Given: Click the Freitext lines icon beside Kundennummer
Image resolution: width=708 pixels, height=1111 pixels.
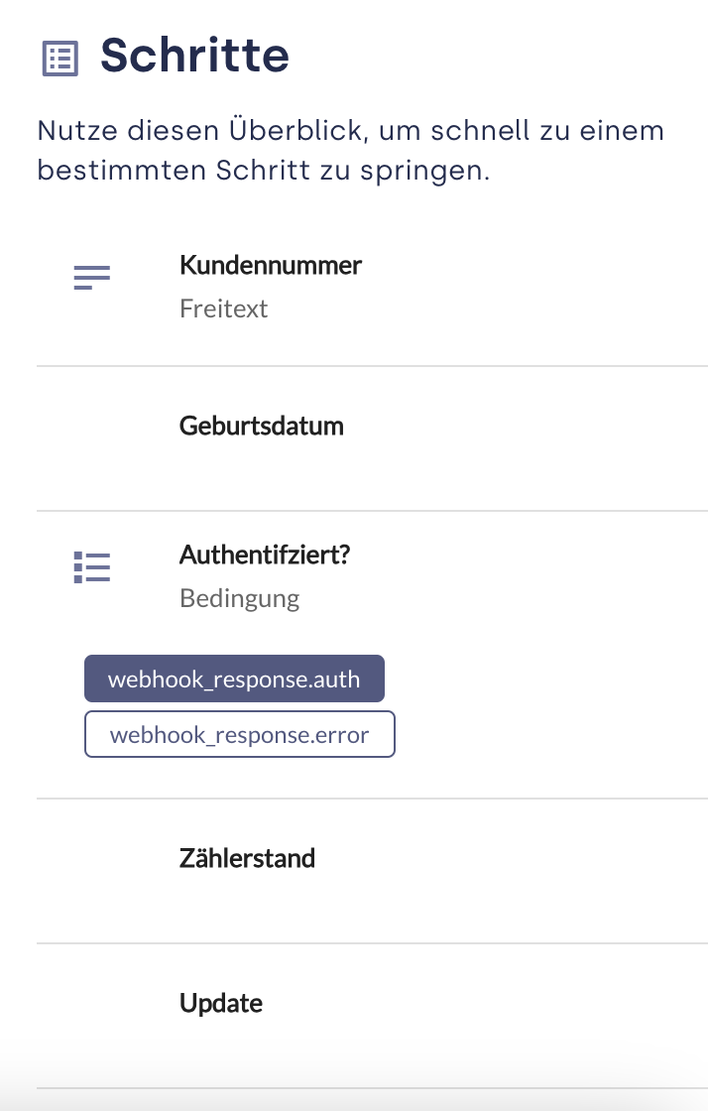Looking at the screenshot, I should (92, 277).
